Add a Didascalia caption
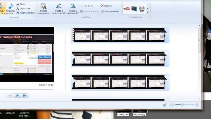211x119 pixels. tap(23, 9)
